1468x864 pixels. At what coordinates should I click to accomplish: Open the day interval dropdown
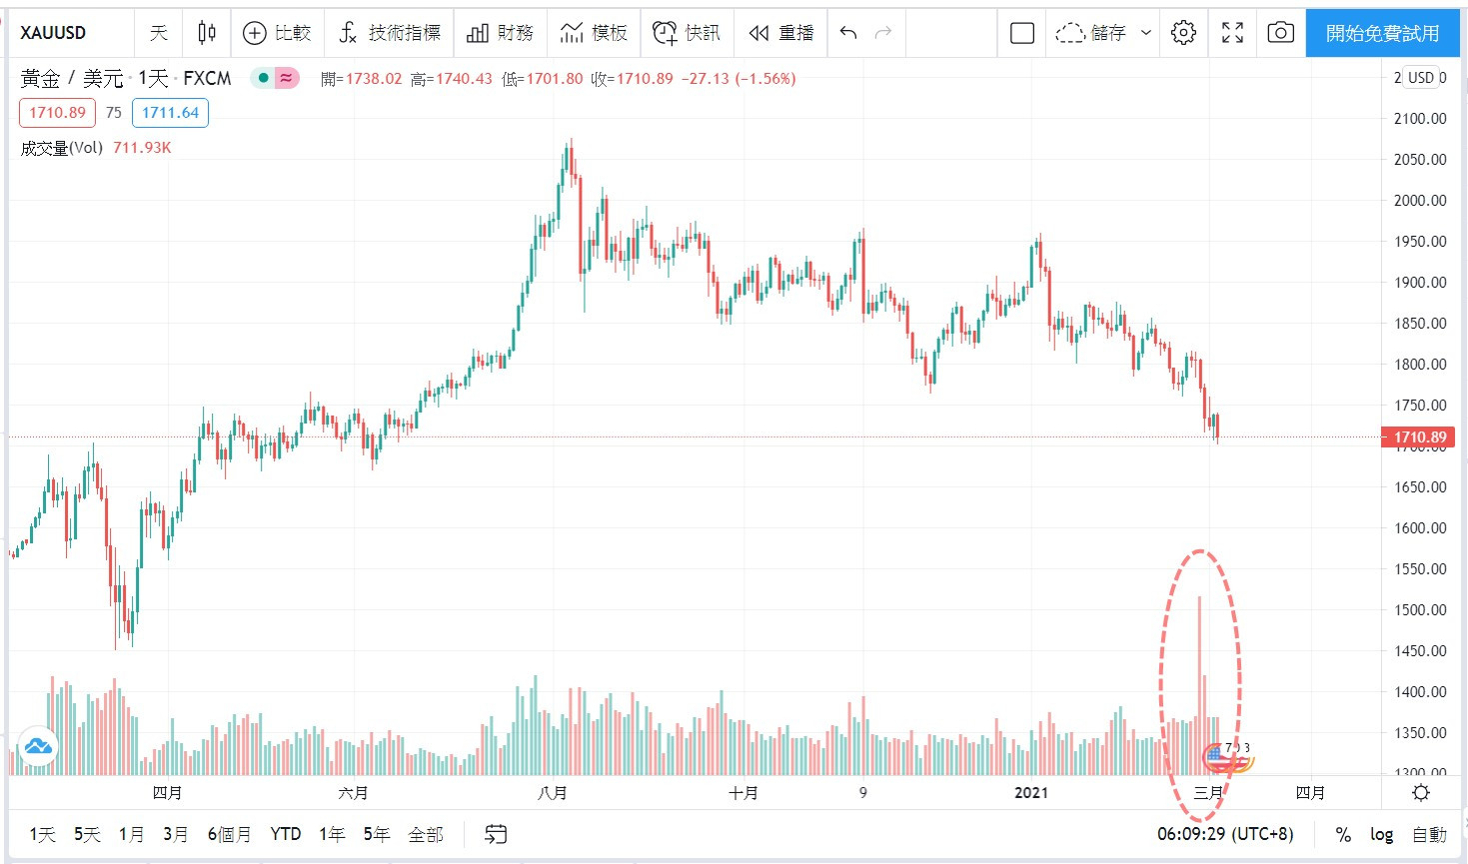(x=159, y=33)
